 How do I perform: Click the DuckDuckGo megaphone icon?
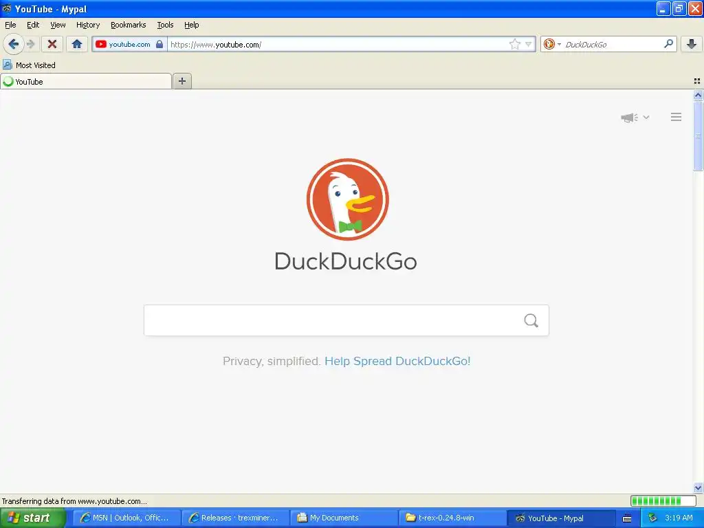pyautogui.click(x=630, y=118)
